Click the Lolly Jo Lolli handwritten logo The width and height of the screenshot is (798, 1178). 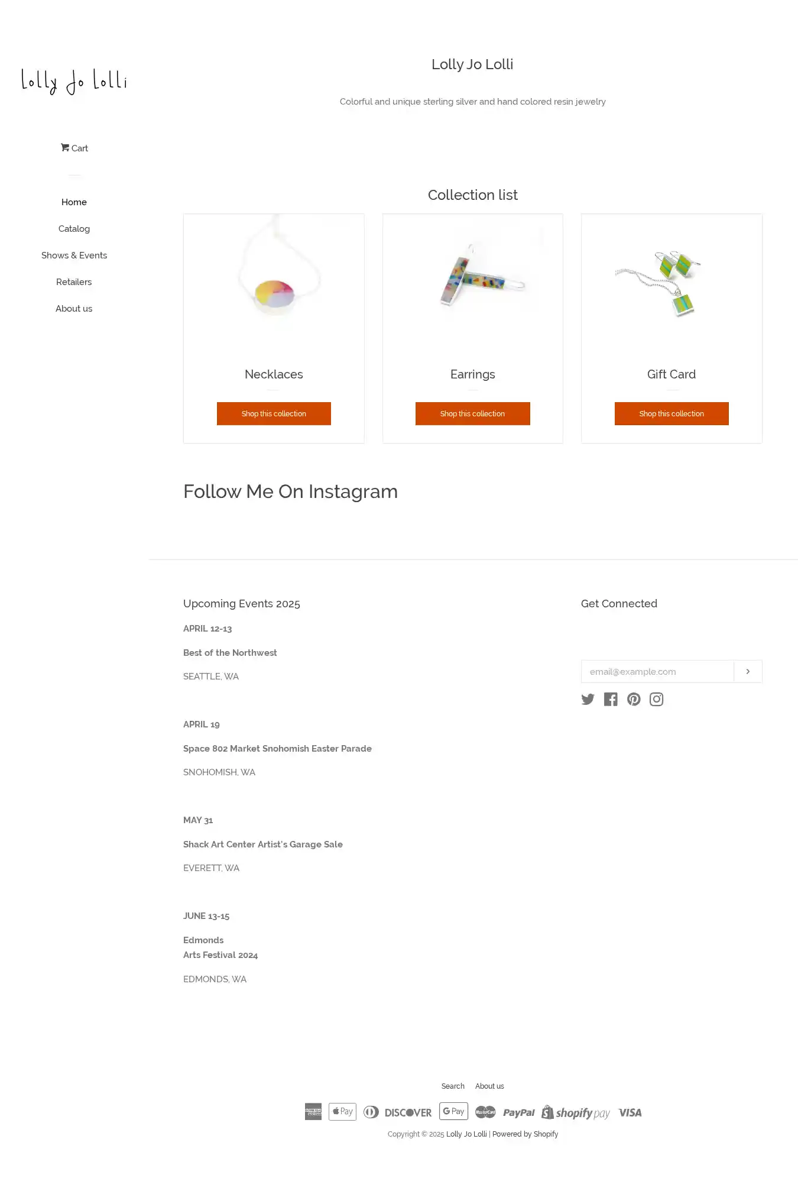tap(74, 82)
